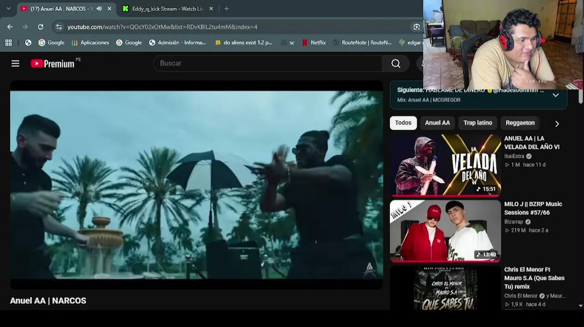View site information icon in address bar

[x=59, y=27]
